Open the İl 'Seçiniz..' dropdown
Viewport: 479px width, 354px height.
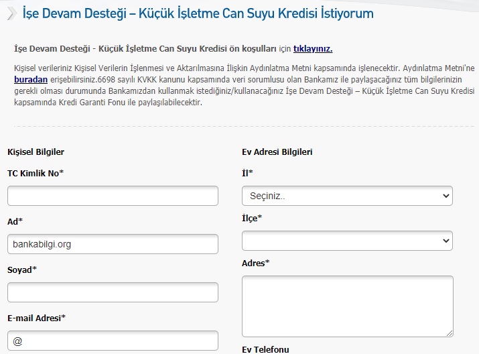347,196
